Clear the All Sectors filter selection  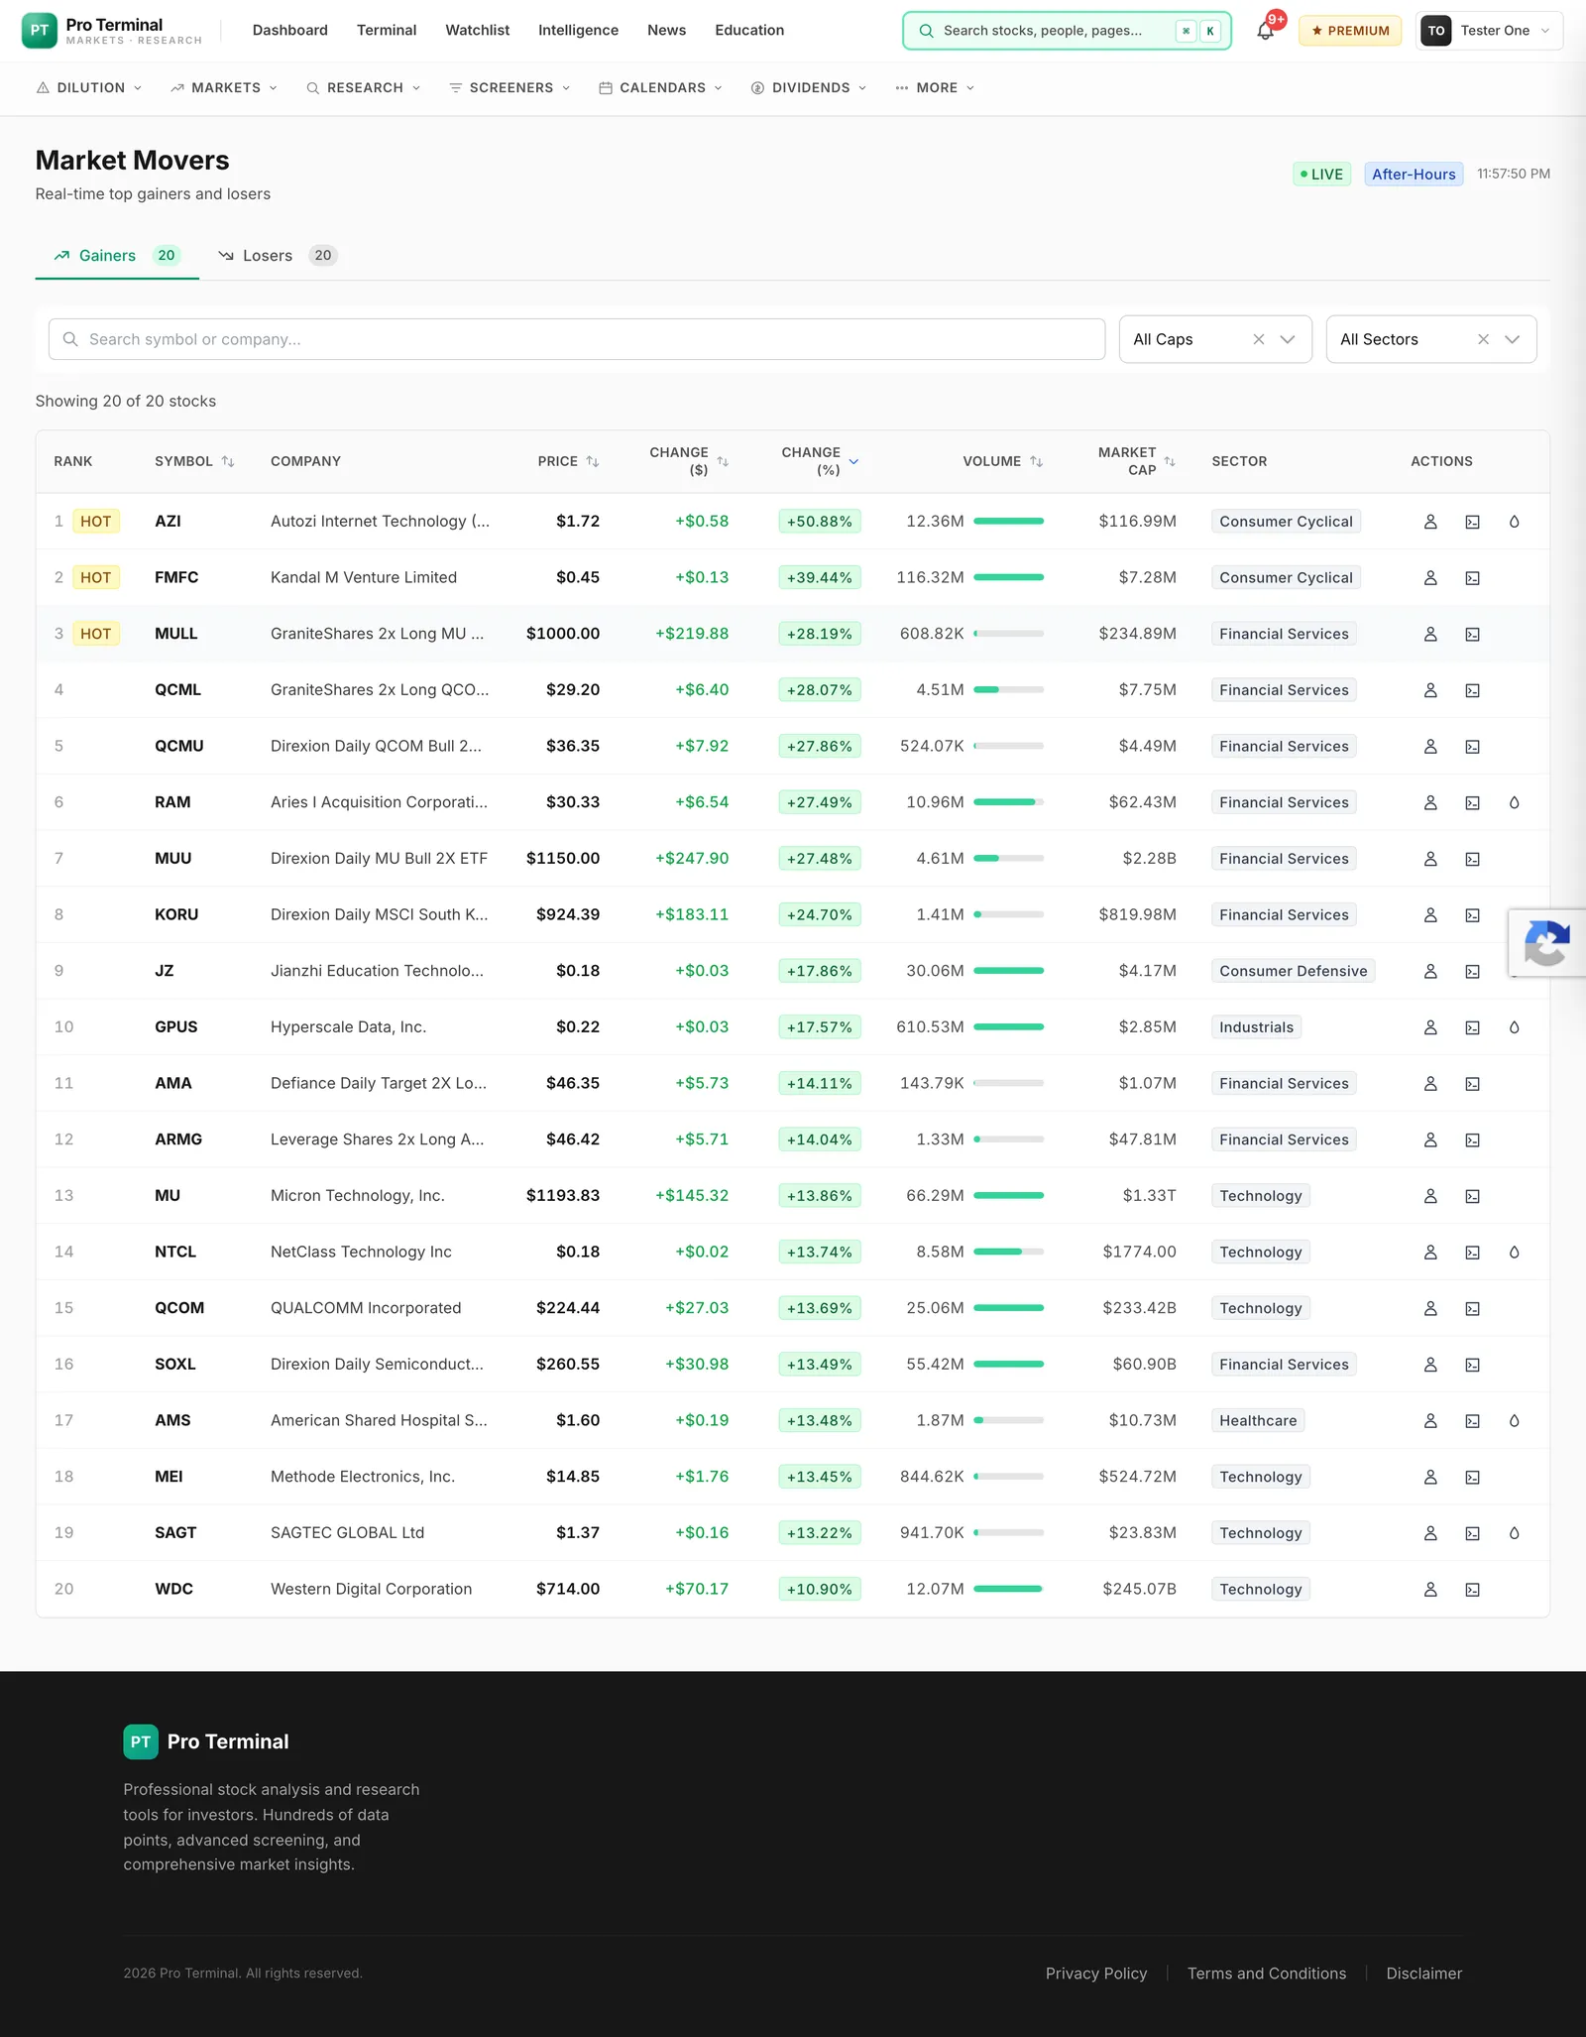tap(1484, 339)
